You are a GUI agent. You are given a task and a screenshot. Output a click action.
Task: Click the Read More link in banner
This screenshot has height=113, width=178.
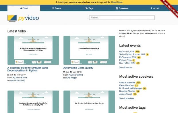117,2
